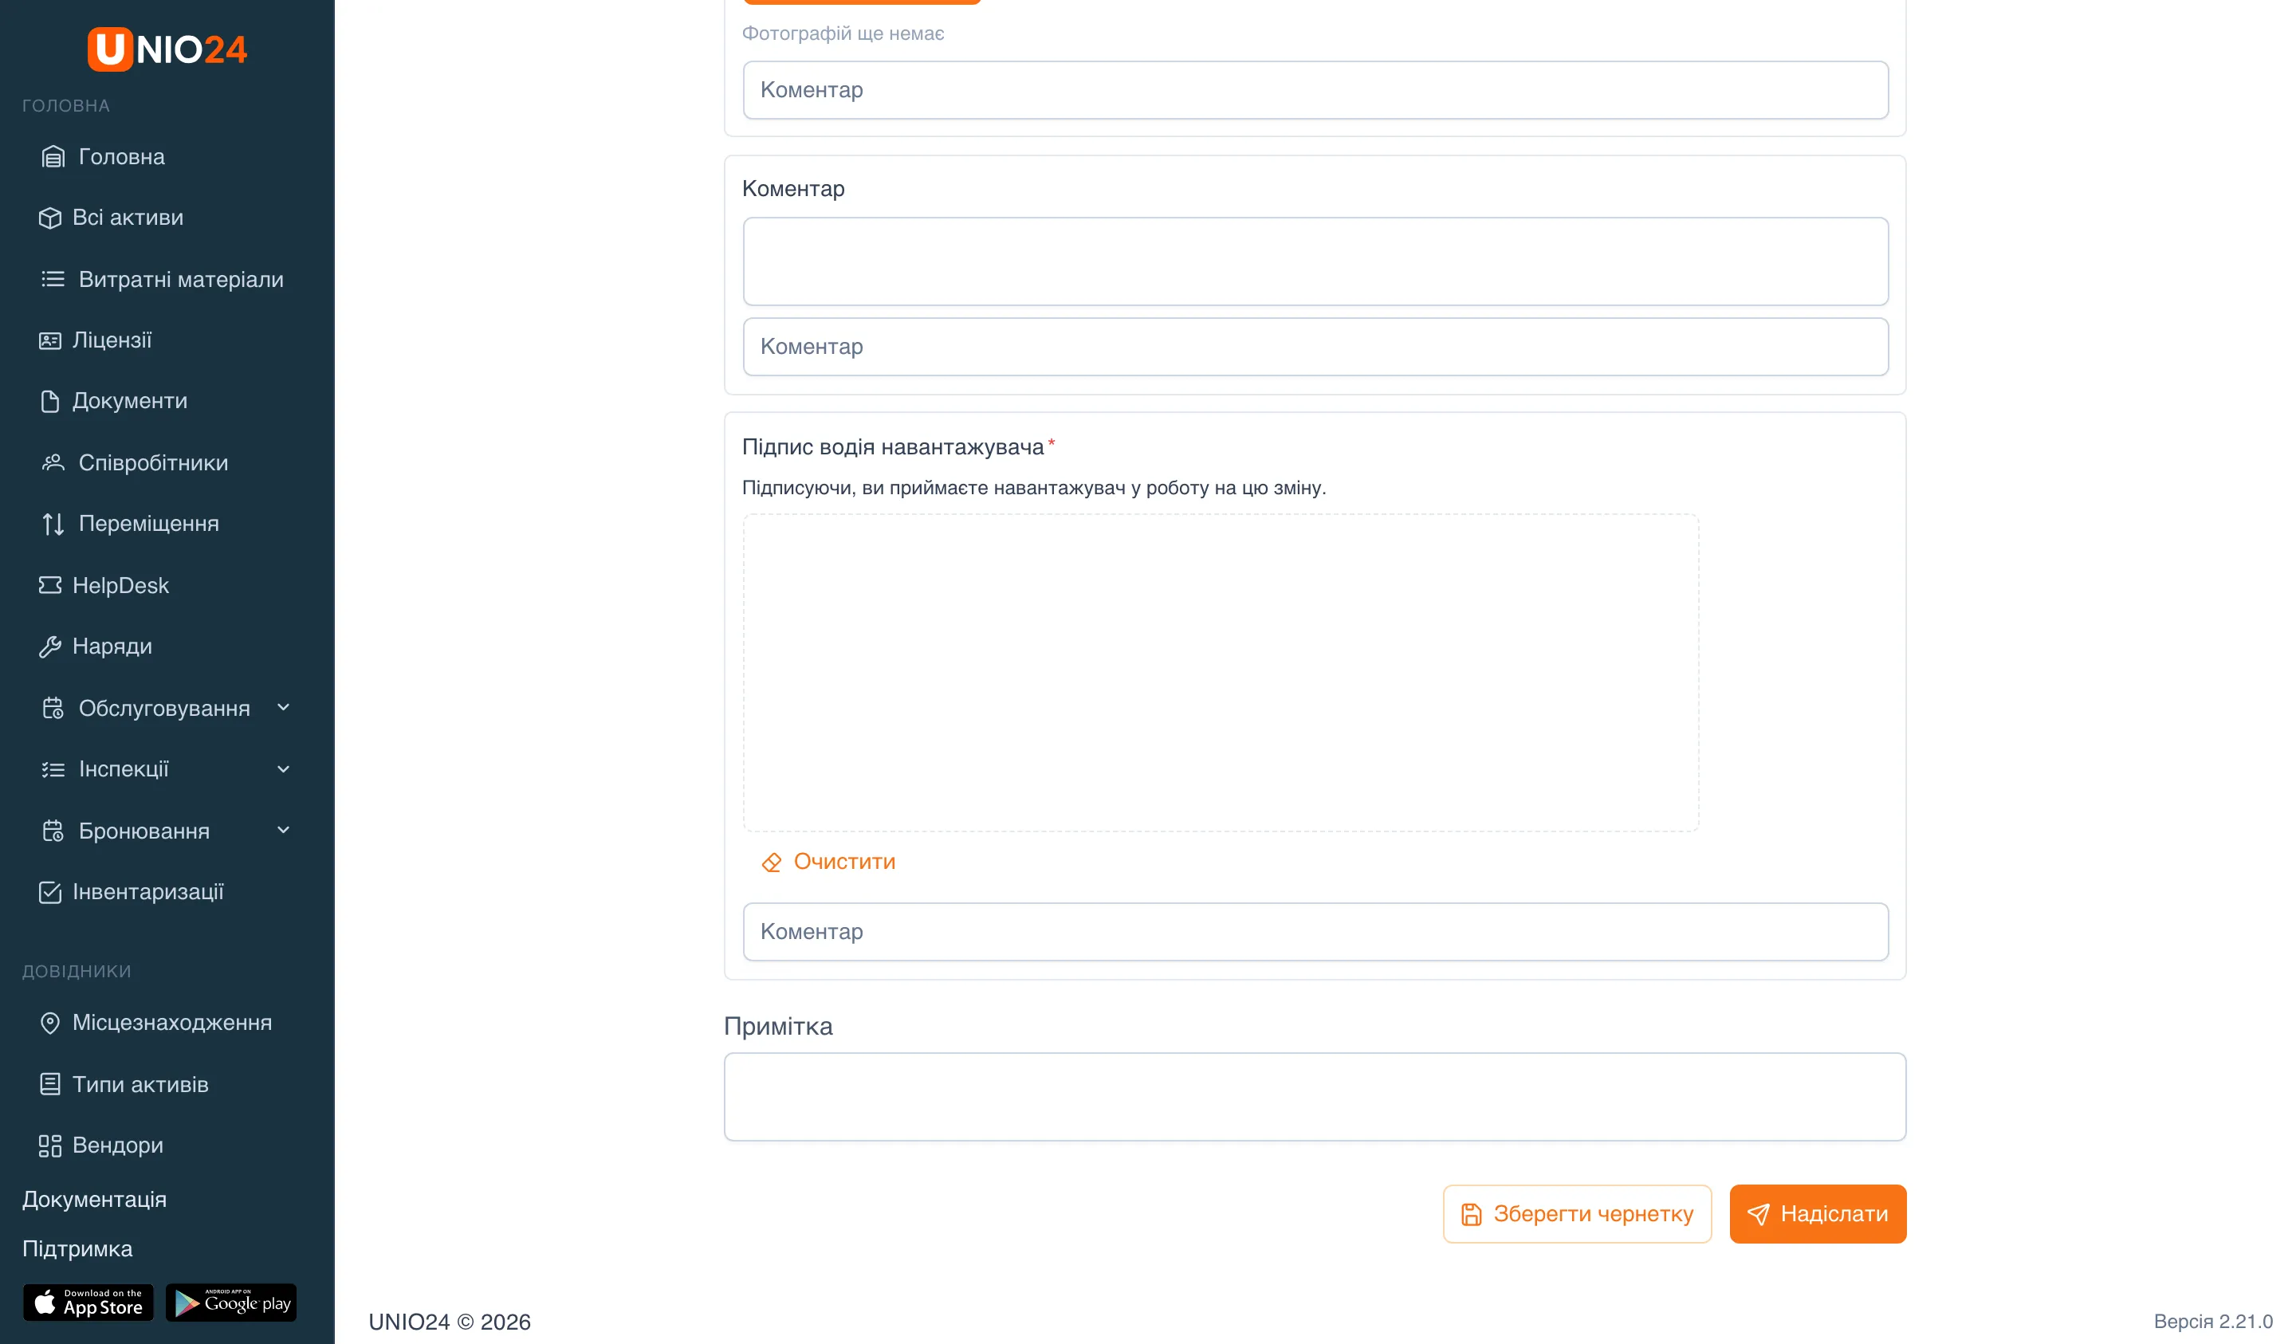Click the Вендори grid icon
This screenshot has width=2296, height=1344.
(x=50, y=1146)
